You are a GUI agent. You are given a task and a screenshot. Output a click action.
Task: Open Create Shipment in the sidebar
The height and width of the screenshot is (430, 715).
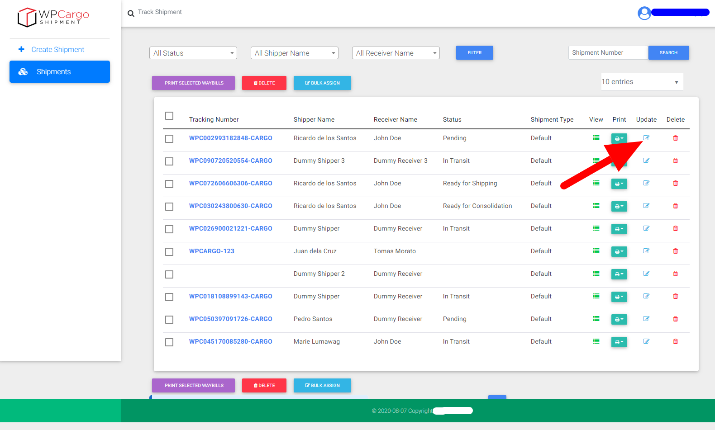point(57,49)
